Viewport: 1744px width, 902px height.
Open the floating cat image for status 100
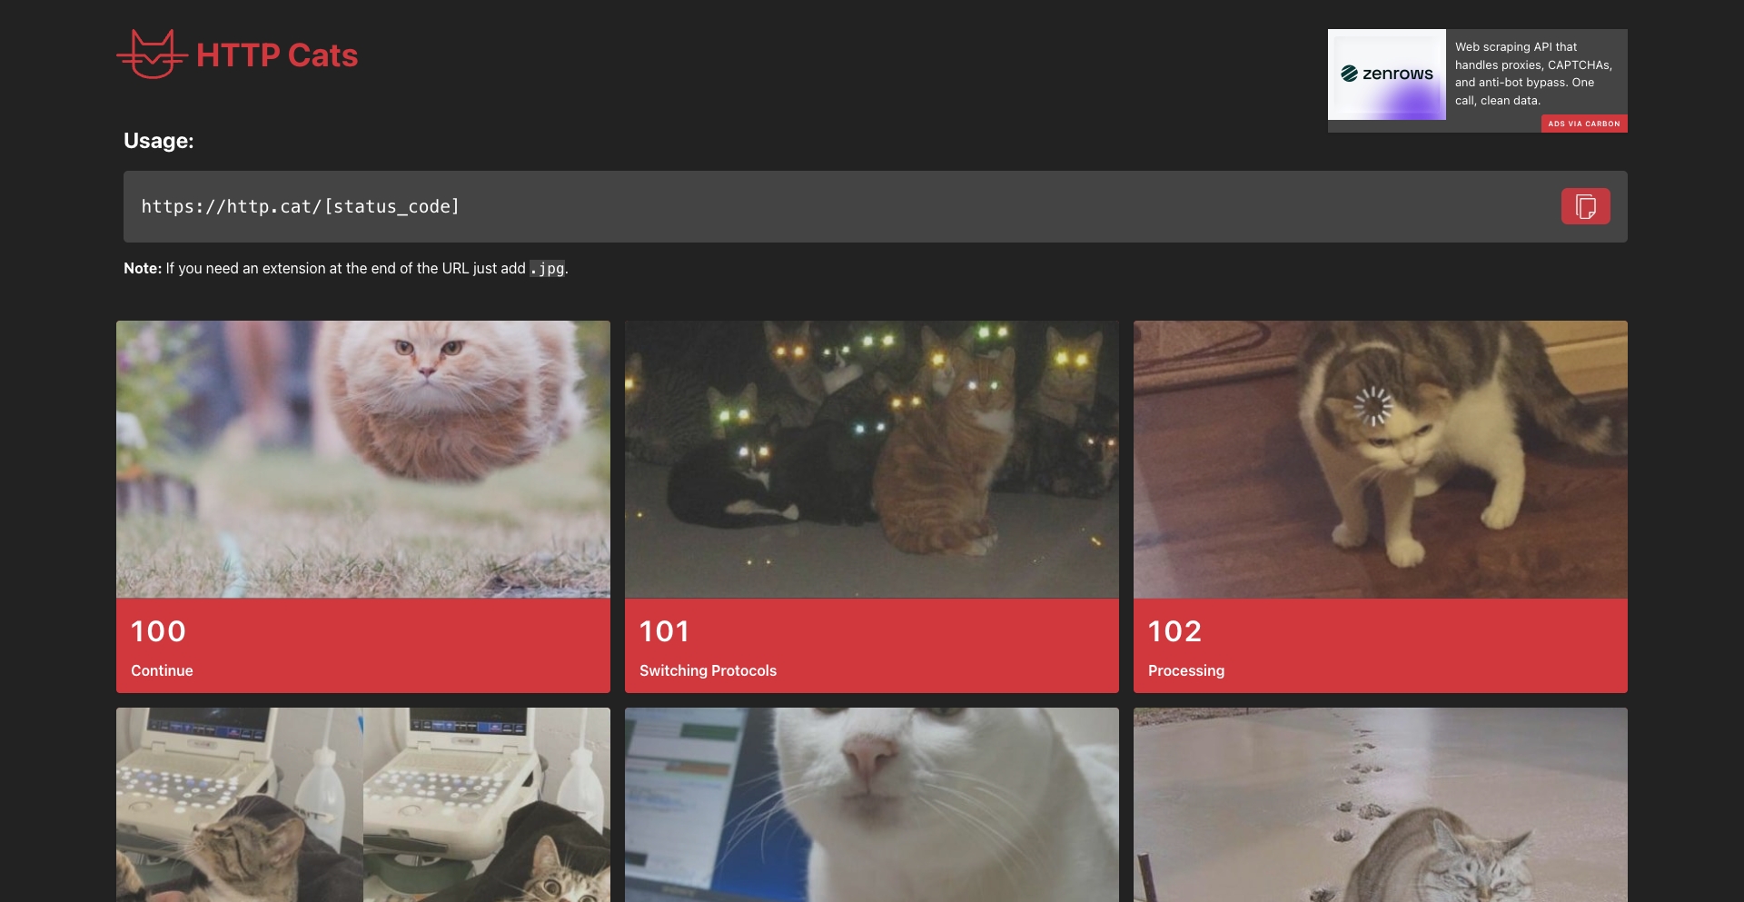click(x=362, y=459)
